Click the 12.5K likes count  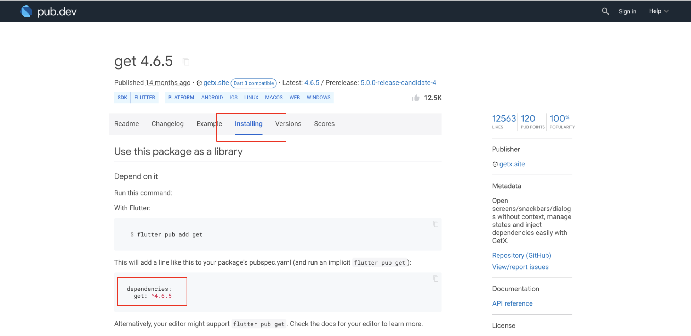pyautogui.click(x=433, y=98)
